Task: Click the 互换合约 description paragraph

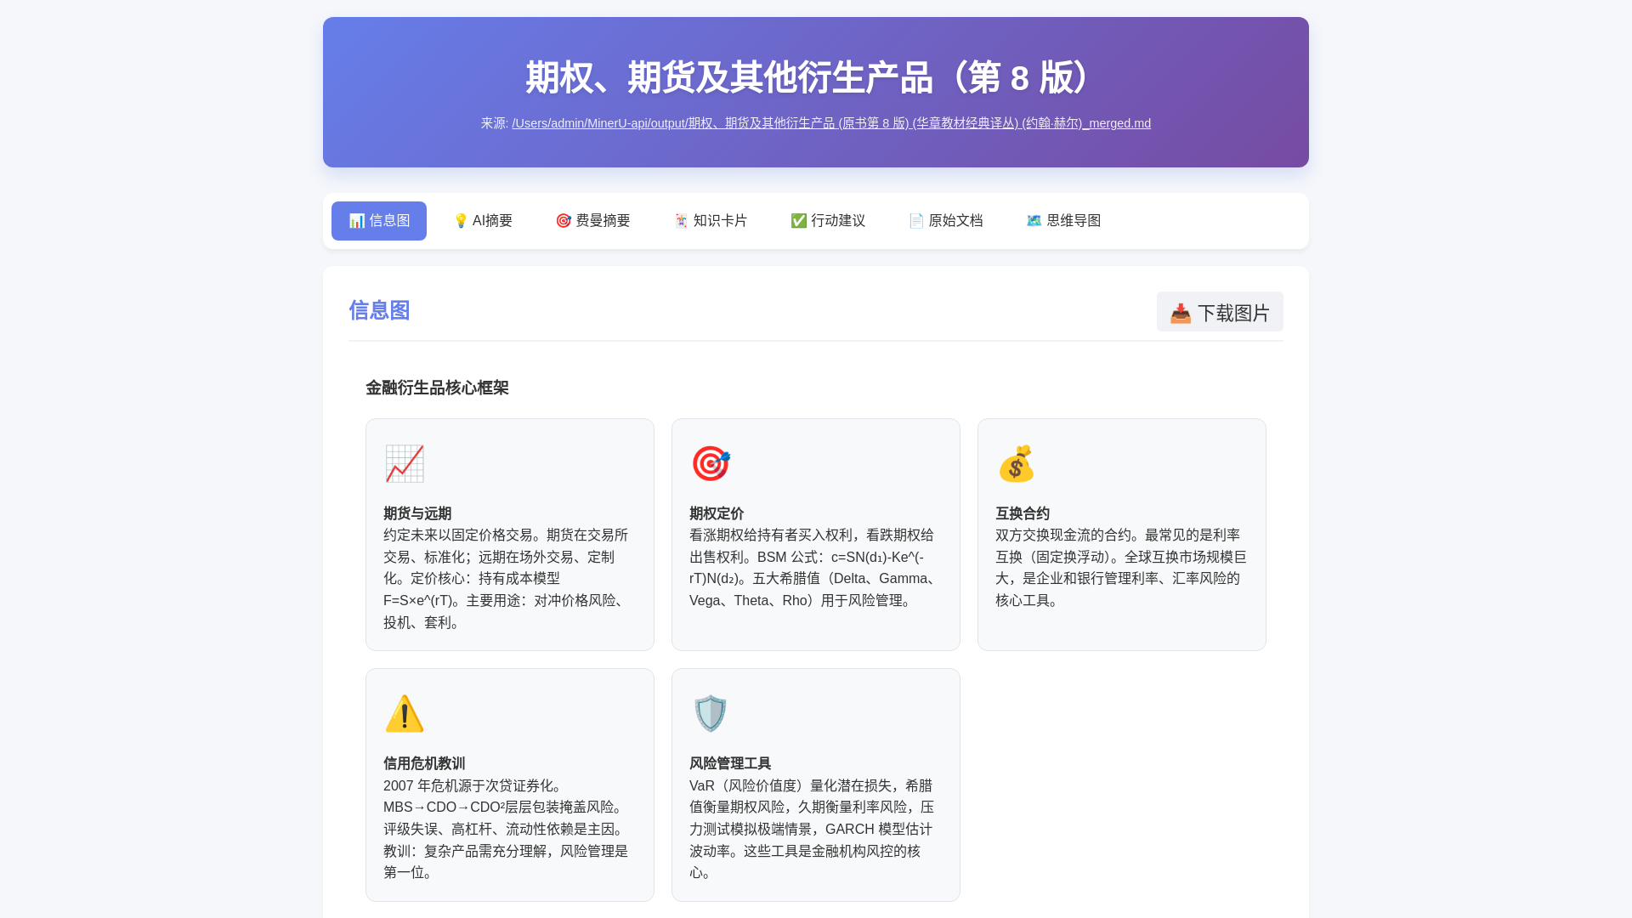Action: pyautogui.click(x=1121, y=568)
